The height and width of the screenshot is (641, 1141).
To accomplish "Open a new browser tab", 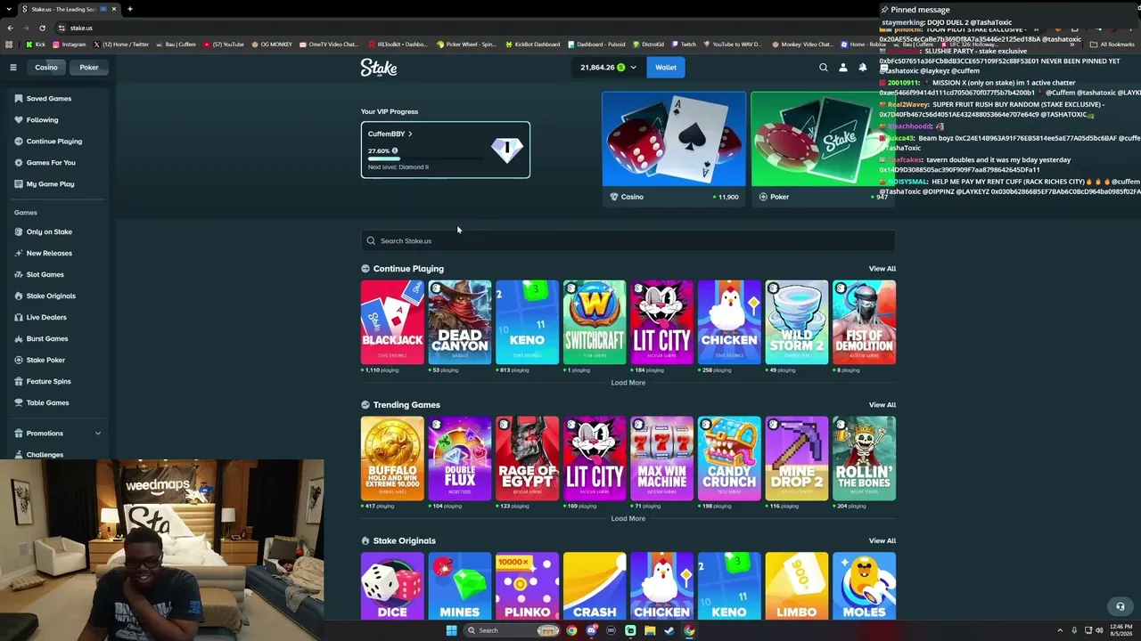I will 130,9.
